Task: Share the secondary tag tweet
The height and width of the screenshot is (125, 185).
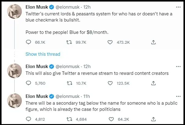Action: (153, 119)
